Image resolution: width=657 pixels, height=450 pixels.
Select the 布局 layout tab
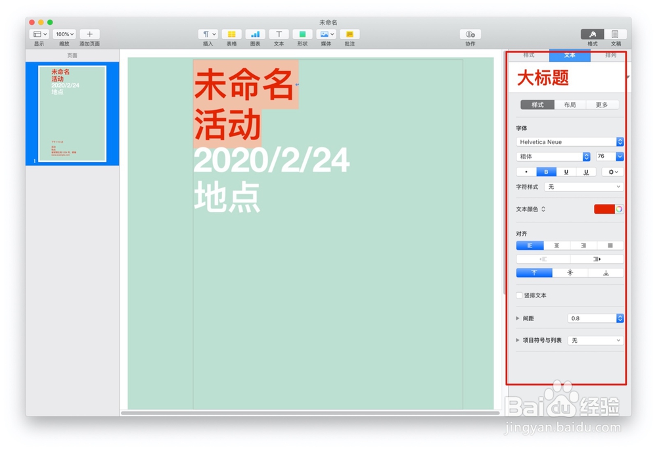[569, 104]
